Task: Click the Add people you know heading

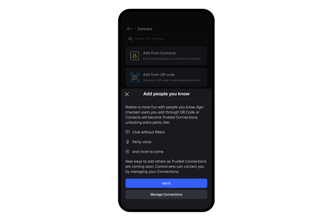Action: coord(166,94)
